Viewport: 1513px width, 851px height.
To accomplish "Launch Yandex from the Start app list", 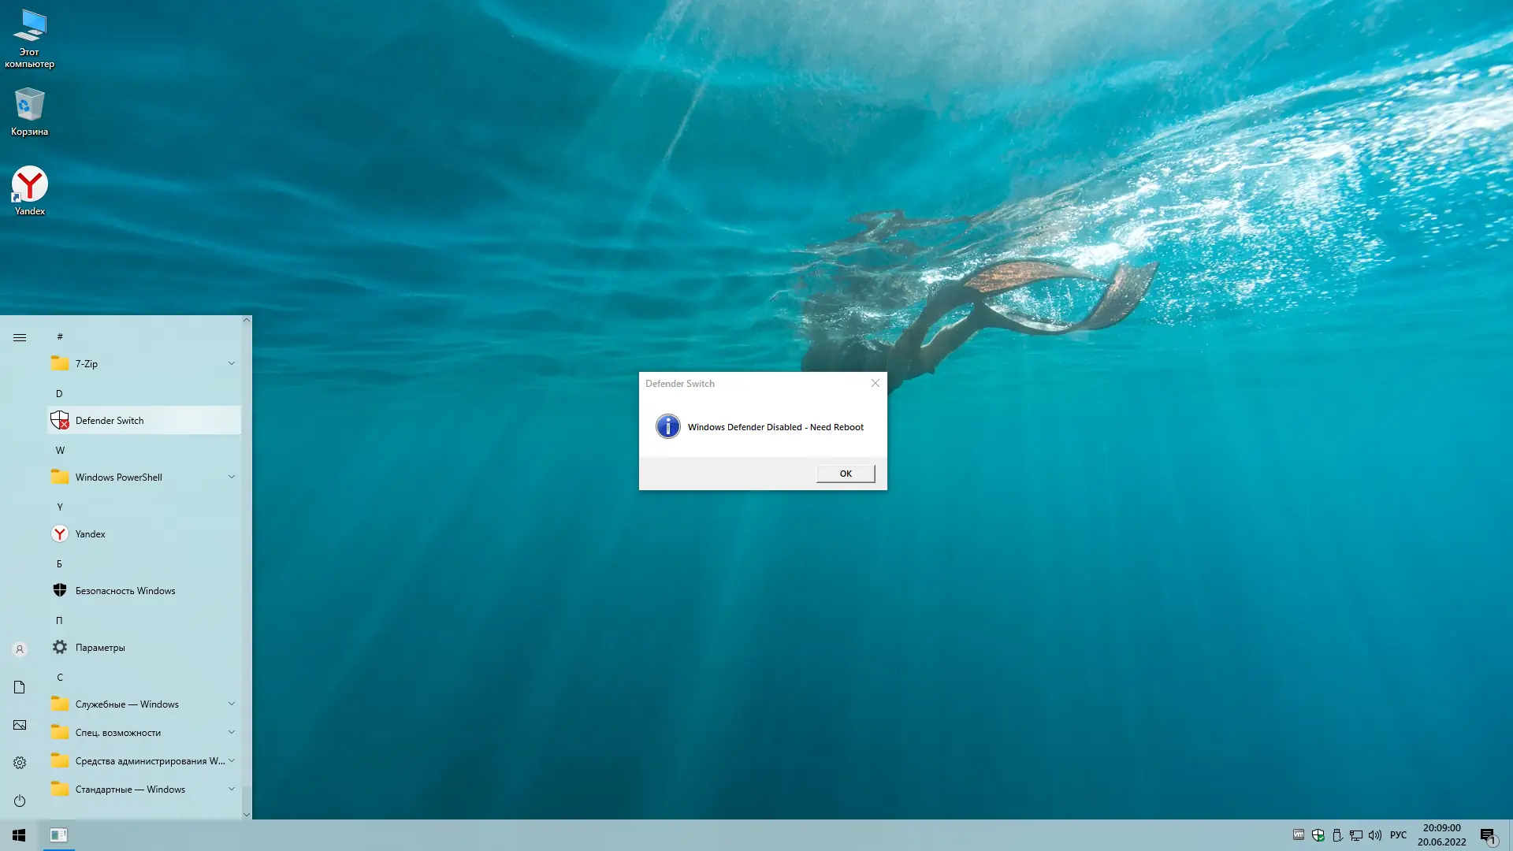I will tap(90, 534).
